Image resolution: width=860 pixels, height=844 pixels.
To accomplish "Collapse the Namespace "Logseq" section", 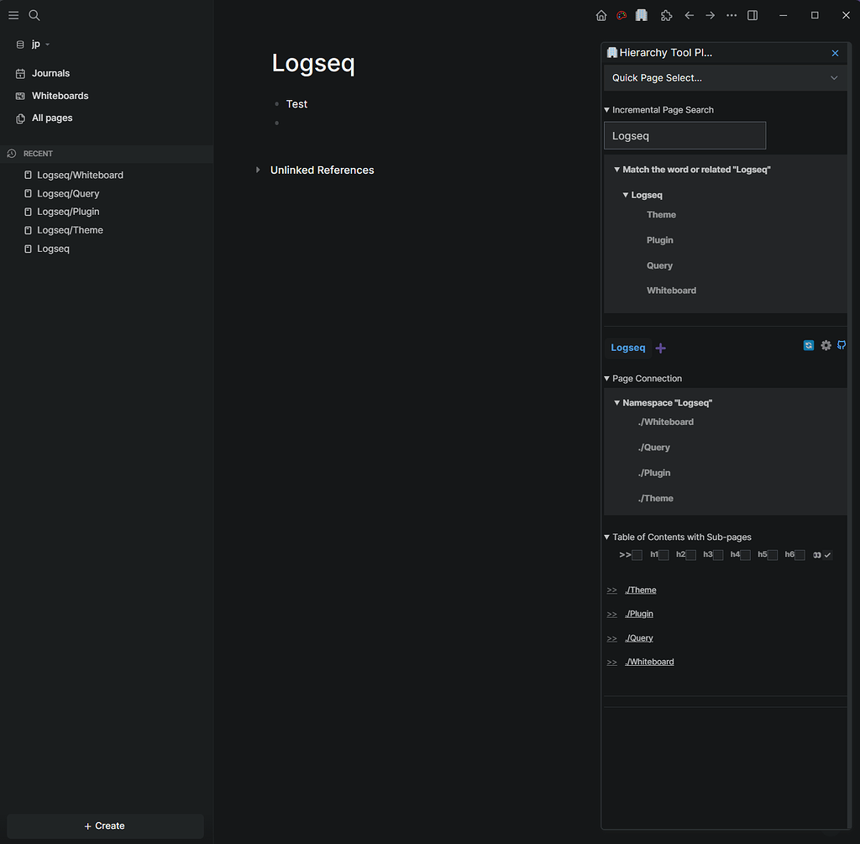I will click(617, 402).
